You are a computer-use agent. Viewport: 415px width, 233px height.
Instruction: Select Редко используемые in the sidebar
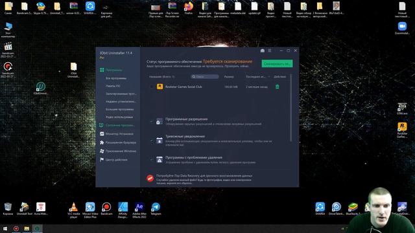119,117
